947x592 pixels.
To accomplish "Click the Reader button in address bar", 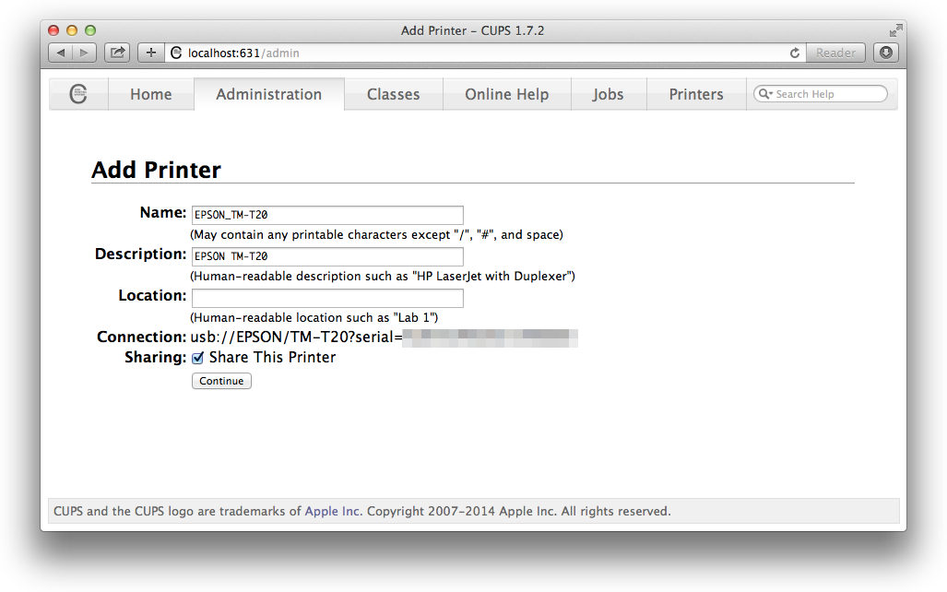I will (835, 53).
